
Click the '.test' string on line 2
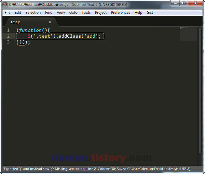click(43, 36)
